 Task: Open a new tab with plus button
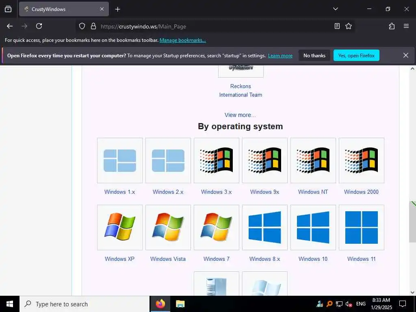[x=117, y=9]
